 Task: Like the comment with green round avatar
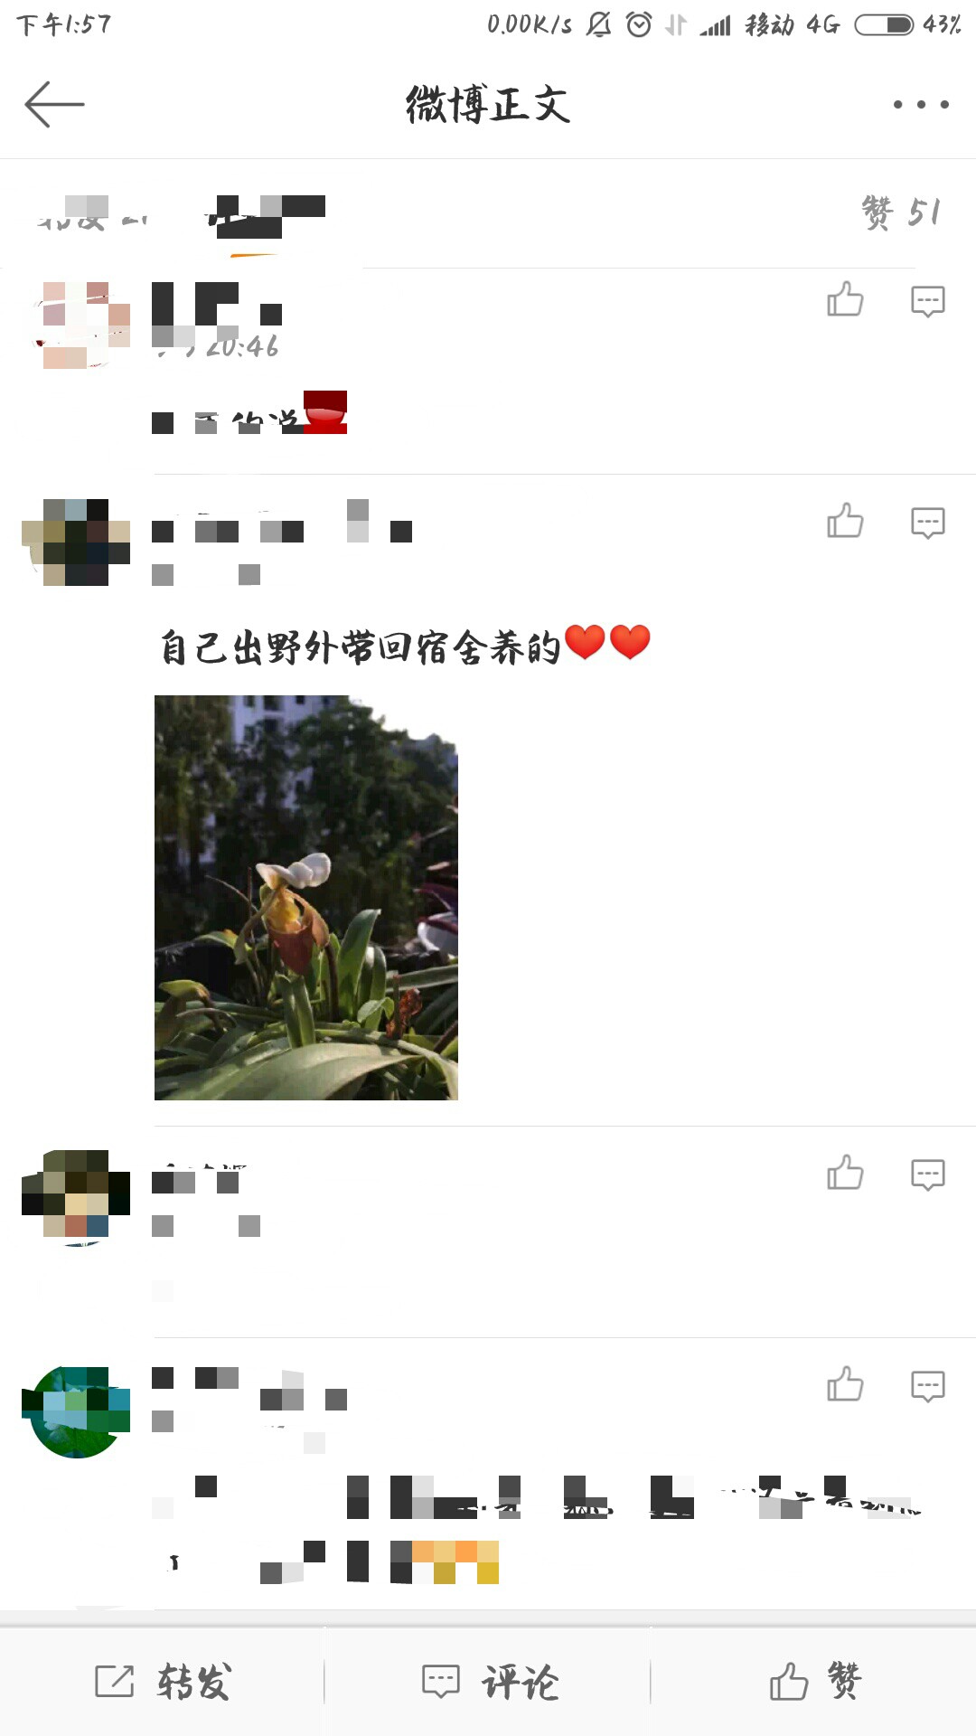[845, 1384]
